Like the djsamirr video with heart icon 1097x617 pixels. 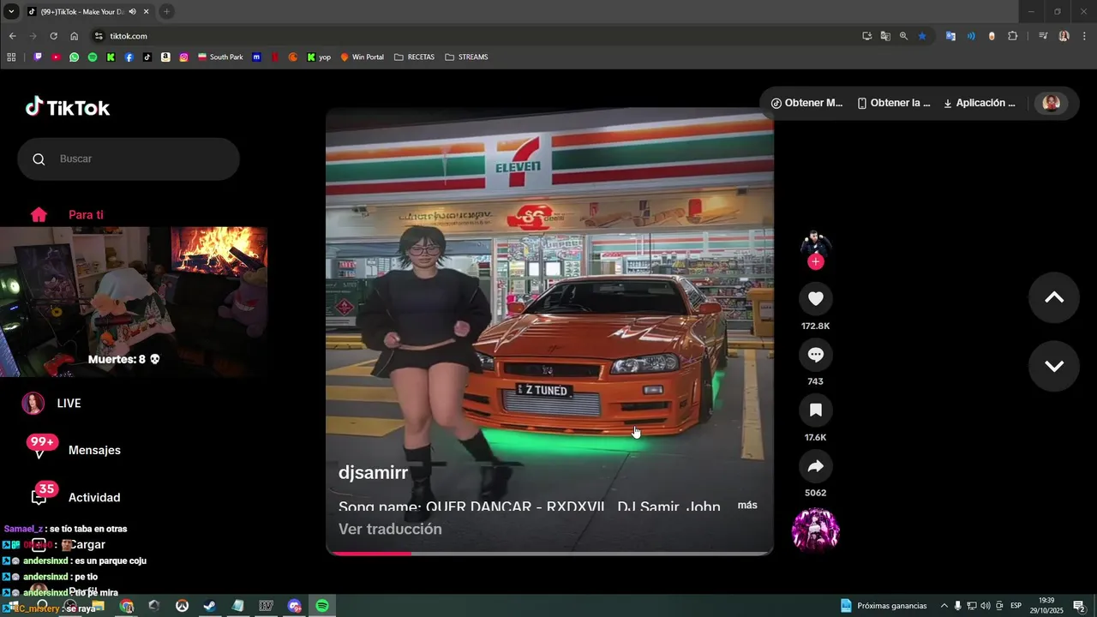tap(816, 298)
